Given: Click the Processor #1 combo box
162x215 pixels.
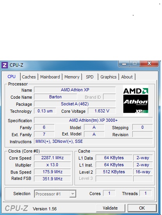Looking at the screenshot, I should click(55, 194).
